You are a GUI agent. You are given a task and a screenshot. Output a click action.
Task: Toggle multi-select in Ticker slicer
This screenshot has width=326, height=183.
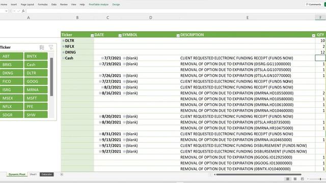[x=42, y=47]
